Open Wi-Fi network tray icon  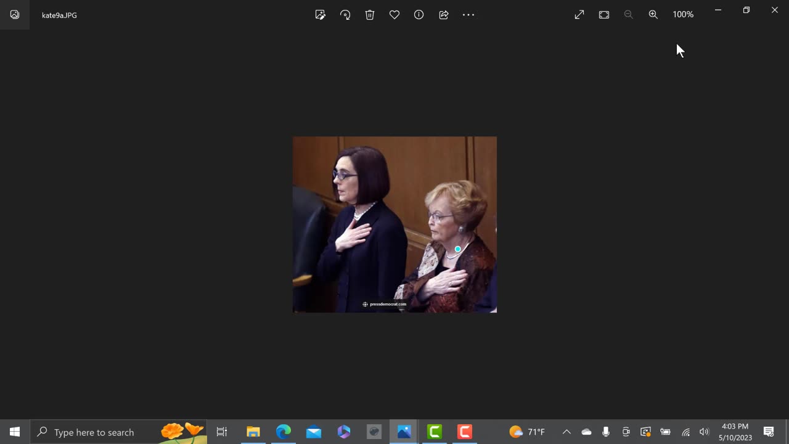click(685, 432)
